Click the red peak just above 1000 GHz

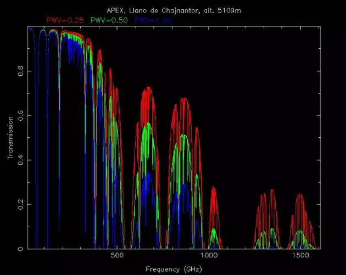213,188
